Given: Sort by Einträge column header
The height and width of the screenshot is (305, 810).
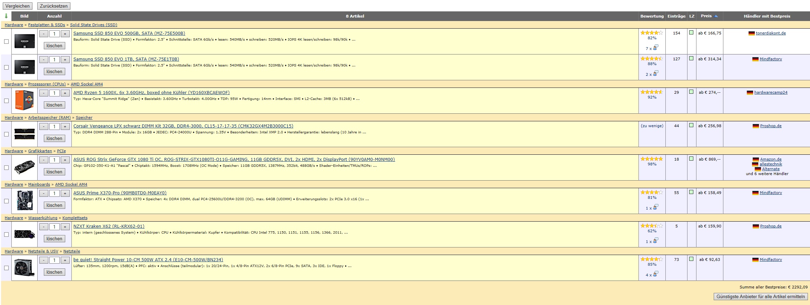Looking at the screenshot, I should tap(676, 16).
